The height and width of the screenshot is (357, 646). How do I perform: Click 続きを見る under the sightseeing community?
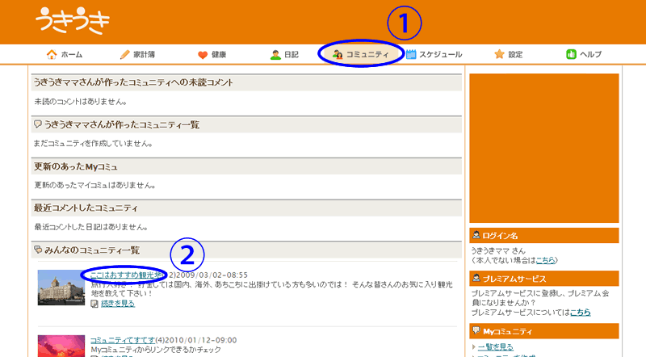pyautogui.click(x=118, y=304)
